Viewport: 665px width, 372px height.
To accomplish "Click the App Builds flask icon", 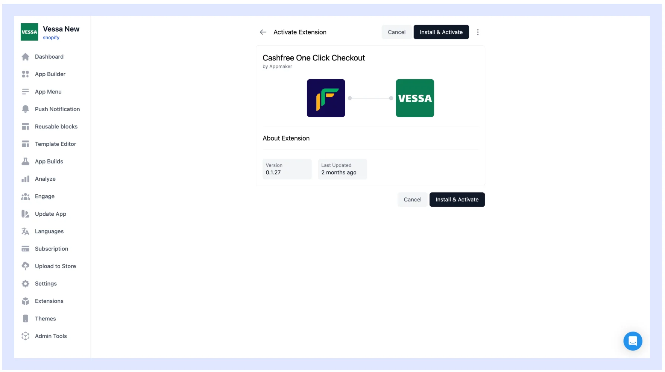I will click(x=25, y=162).
